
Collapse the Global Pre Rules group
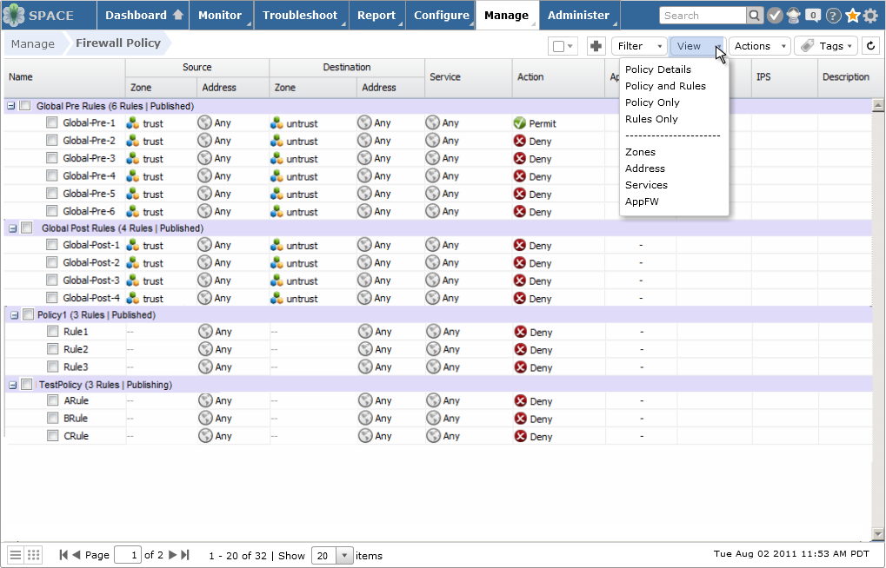point(10,106)
